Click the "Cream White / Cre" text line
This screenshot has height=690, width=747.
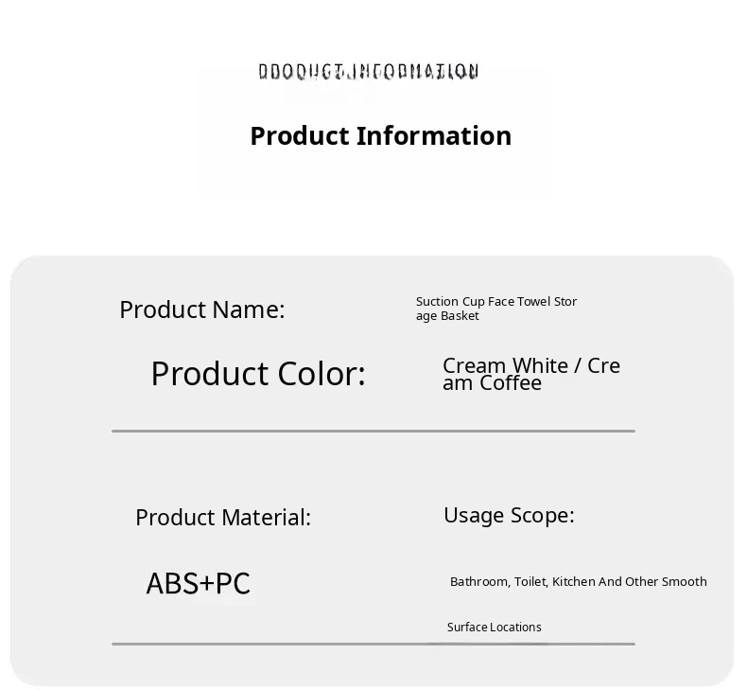(531, 366)
